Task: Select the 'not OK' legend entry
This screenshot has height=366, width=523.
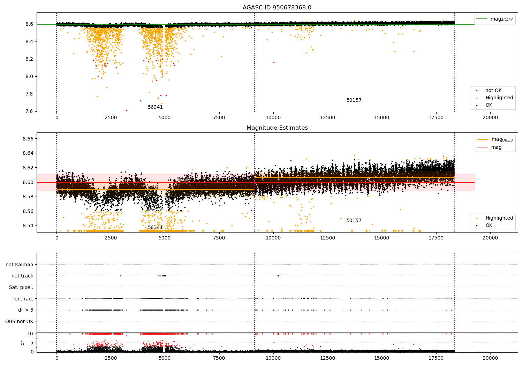Action: [493, 91]
